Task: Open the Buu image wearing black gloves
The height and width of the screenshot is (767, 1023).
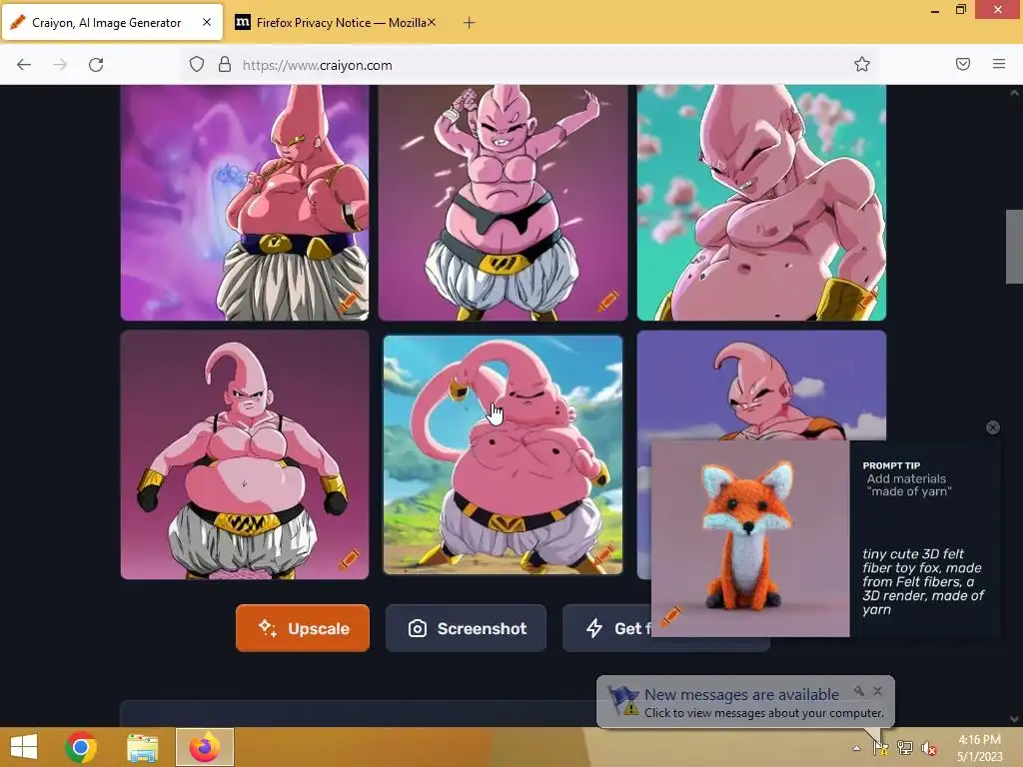Action: click(245, 454)
